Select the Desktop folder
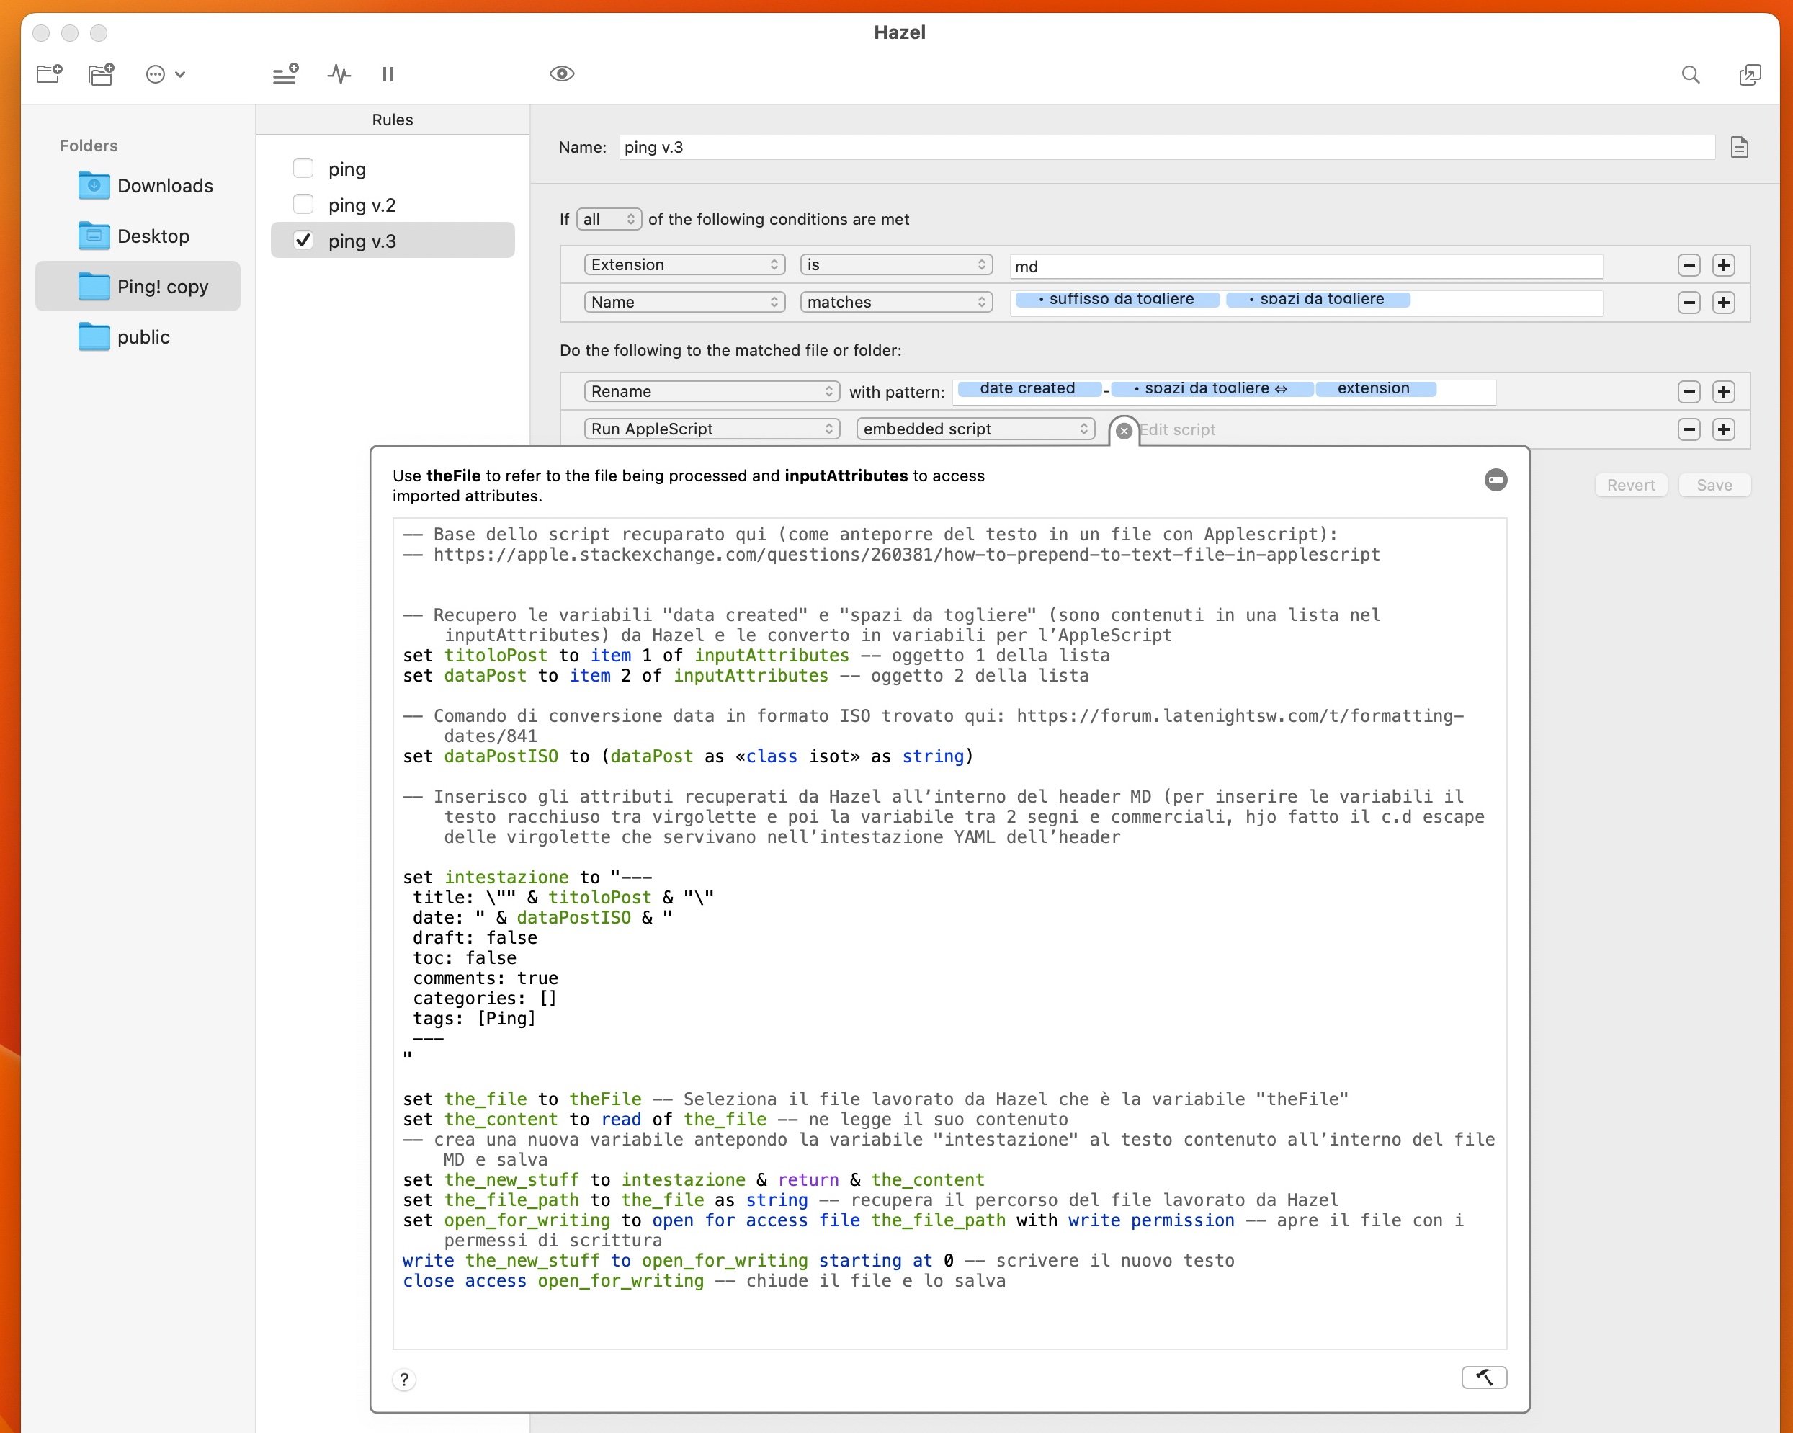Viewport: 1793px width, 1433px height. pyautogui.click(x=138, y=236)
